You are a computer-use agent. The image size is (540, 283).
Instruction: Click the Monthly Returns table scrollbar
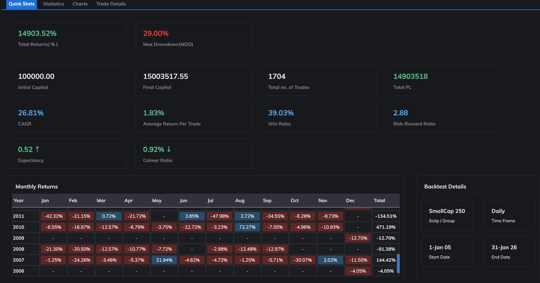tap(398, 263)
